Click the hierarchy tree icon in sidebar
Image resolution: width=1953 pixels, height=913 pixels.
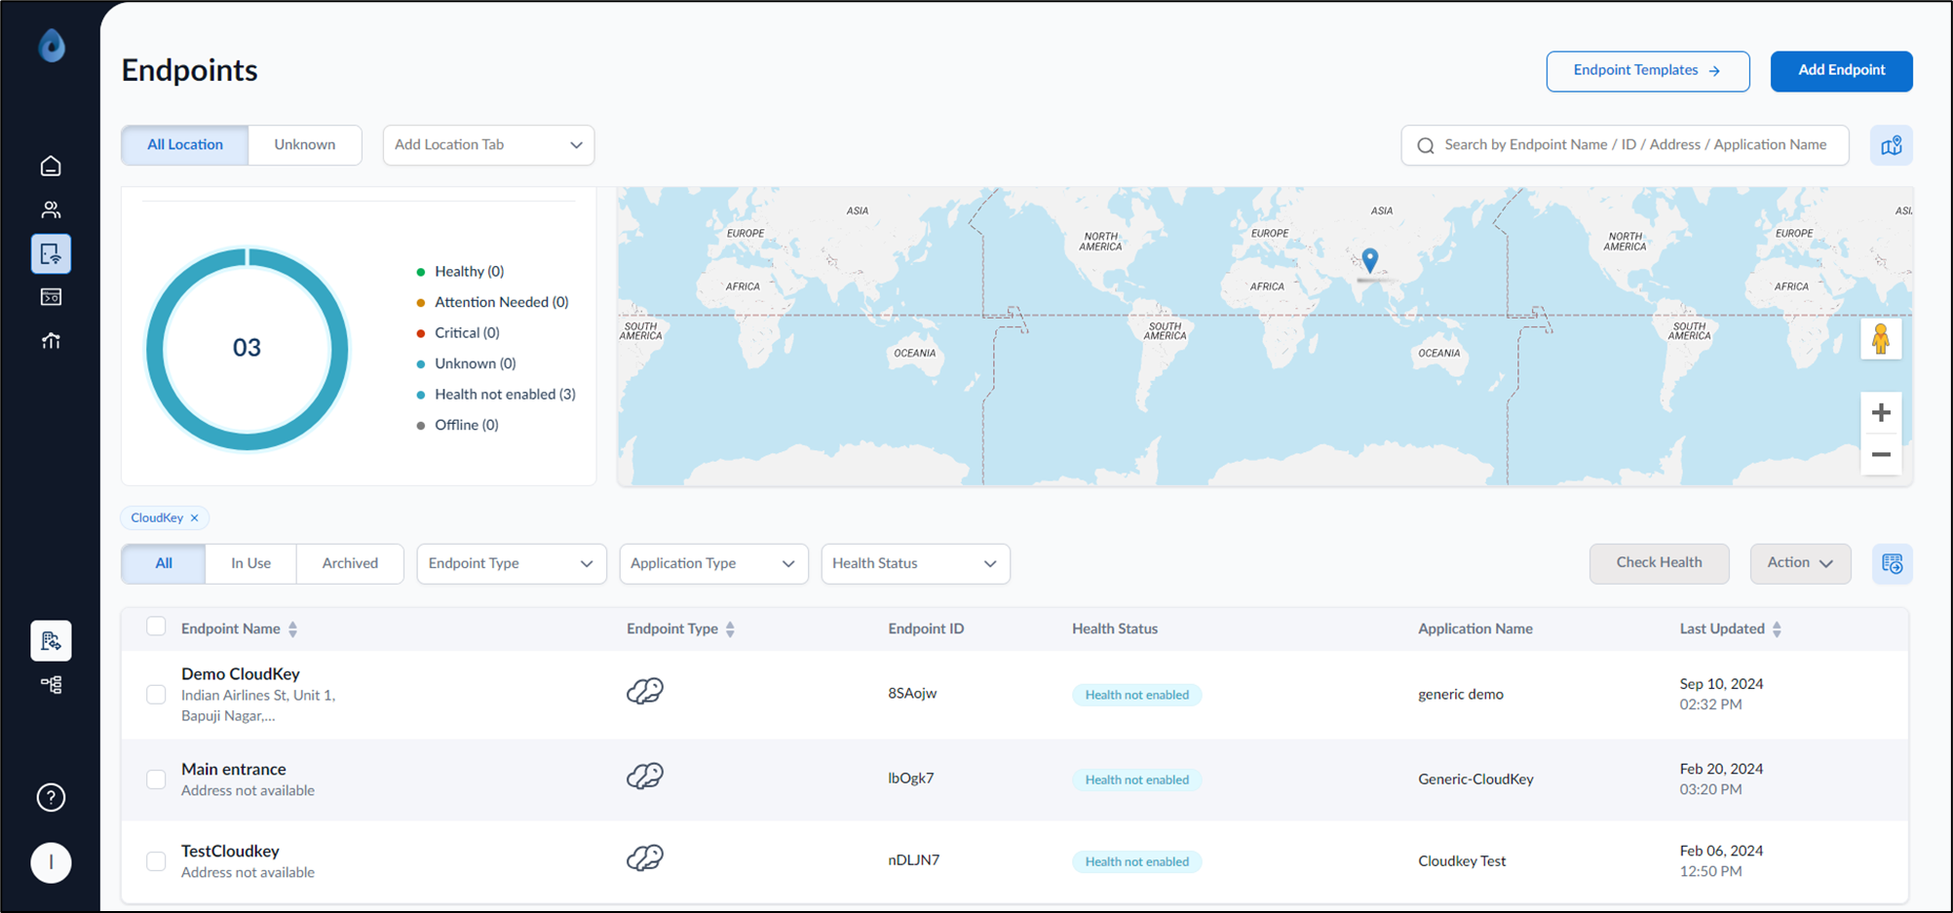pyautogui.click(x=51, y=685)
